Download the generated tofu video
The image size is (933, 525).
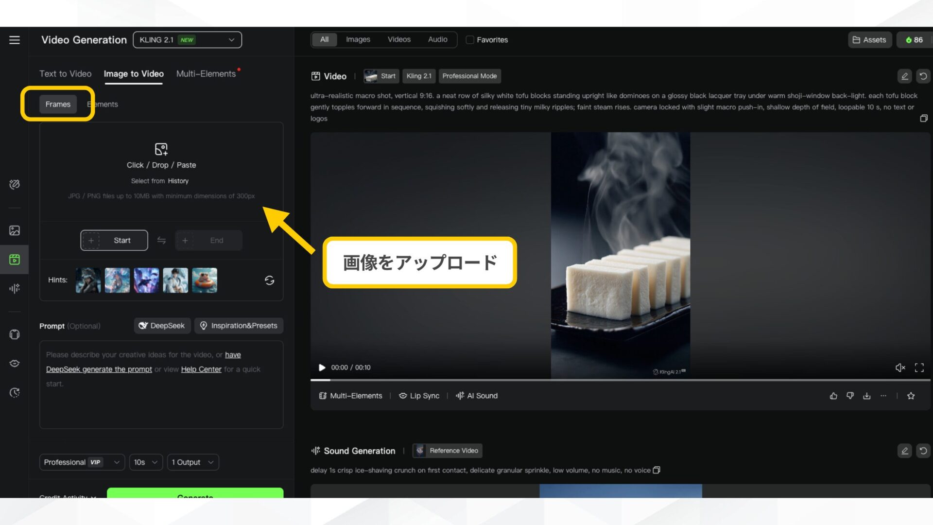tap(867, 395)
